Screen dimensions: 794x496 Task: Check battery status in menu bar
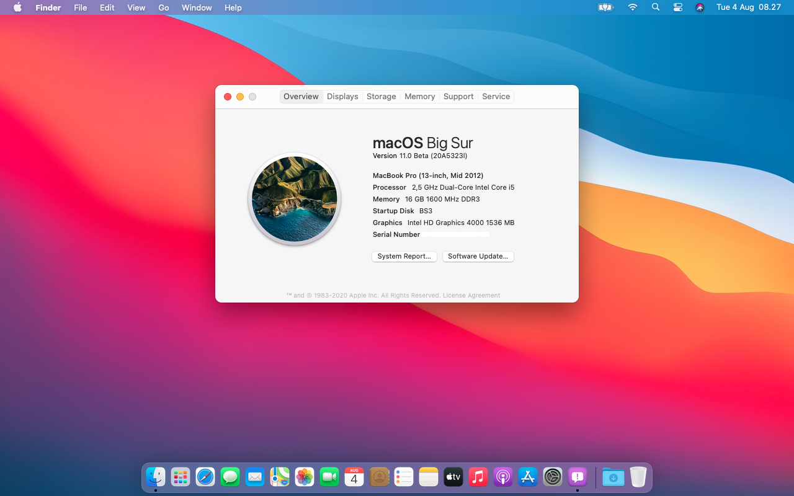(x=605, y=7)
